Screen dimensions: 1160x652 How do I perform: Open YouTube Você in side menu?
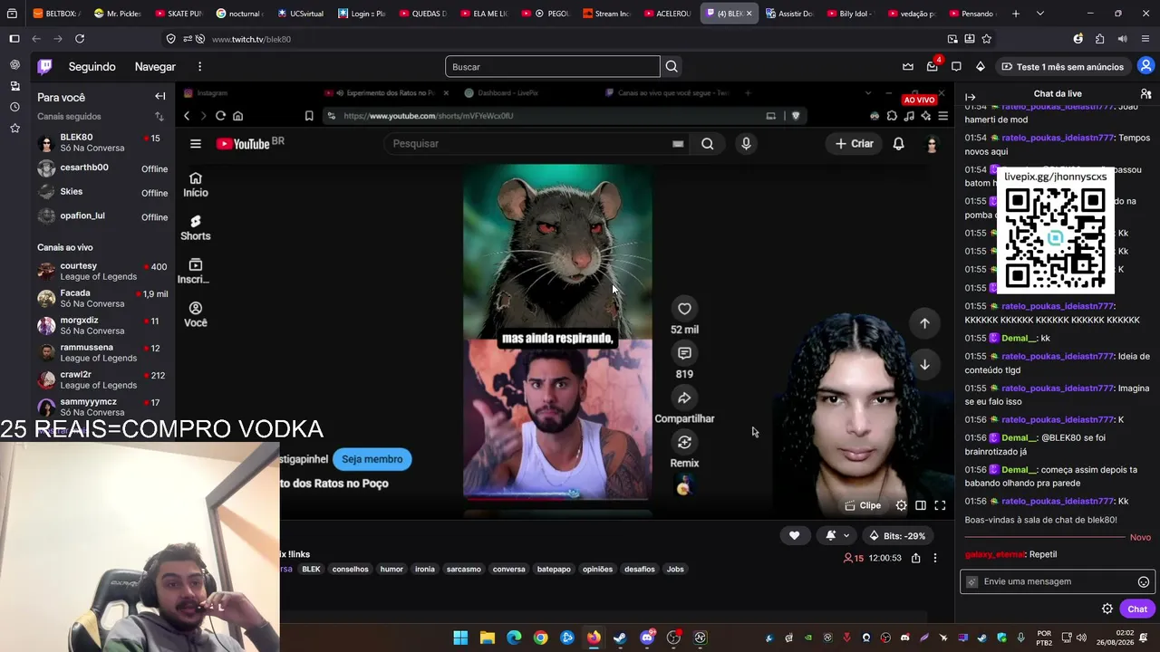tap(196, 314)
